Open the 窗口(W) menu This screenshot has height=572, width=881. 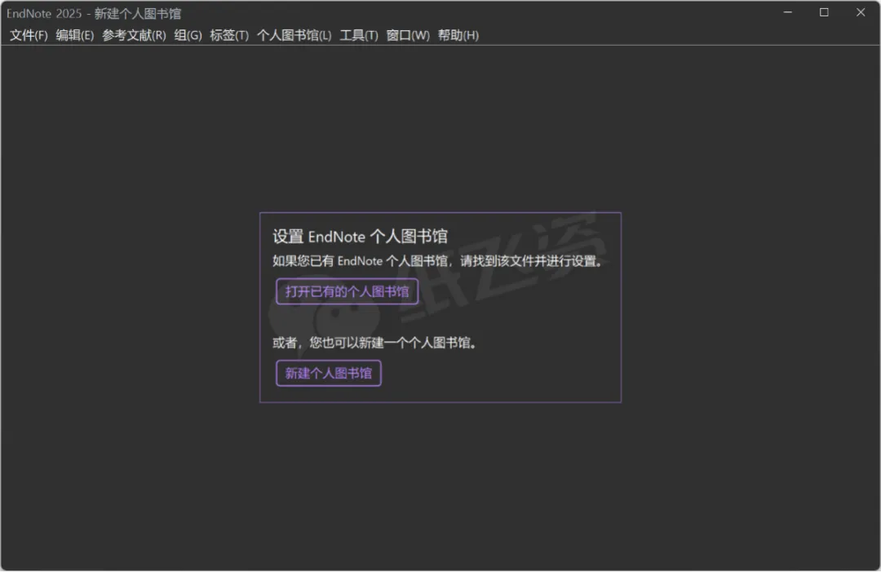coord(408,35)
